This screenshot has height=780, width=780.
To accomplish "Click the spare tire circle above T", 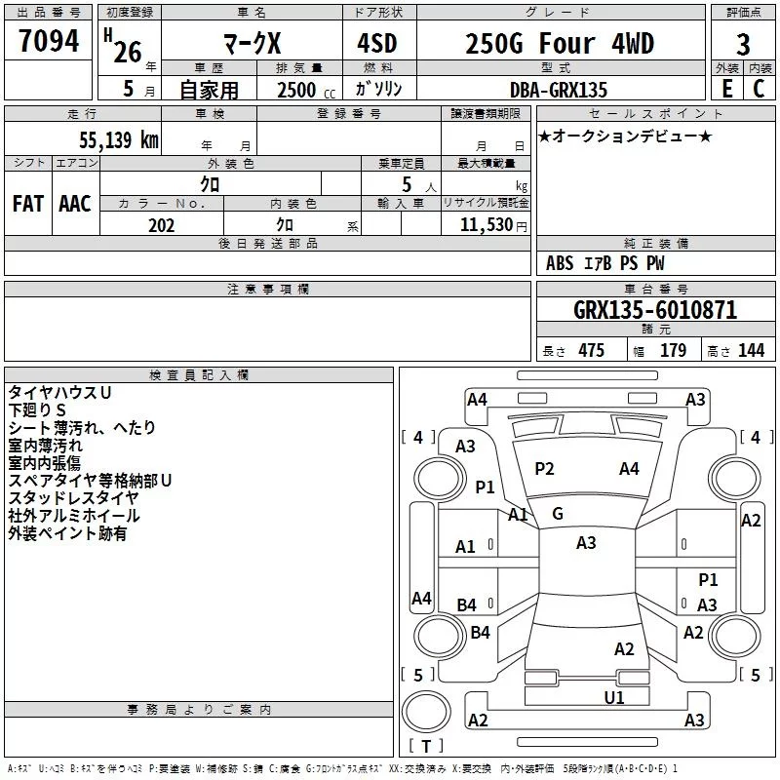I will pyautogui.click(x=426, y=712).
